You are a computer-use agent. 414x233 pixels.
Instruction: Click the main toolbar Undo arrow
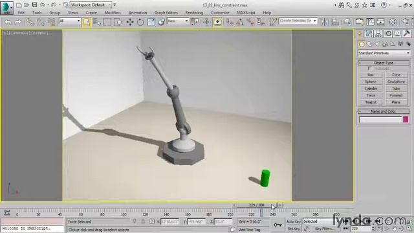point(8,22)
